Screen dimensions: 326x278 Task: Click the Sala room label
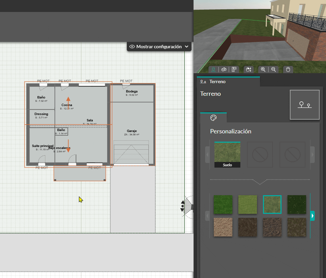click(x=90, y=120)
